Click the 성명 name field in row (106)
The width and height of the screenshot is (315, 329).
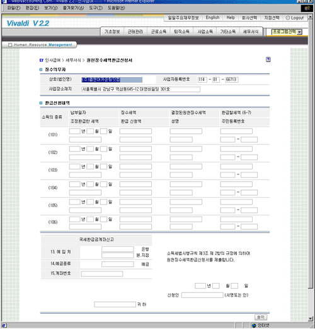click(181, 227)
